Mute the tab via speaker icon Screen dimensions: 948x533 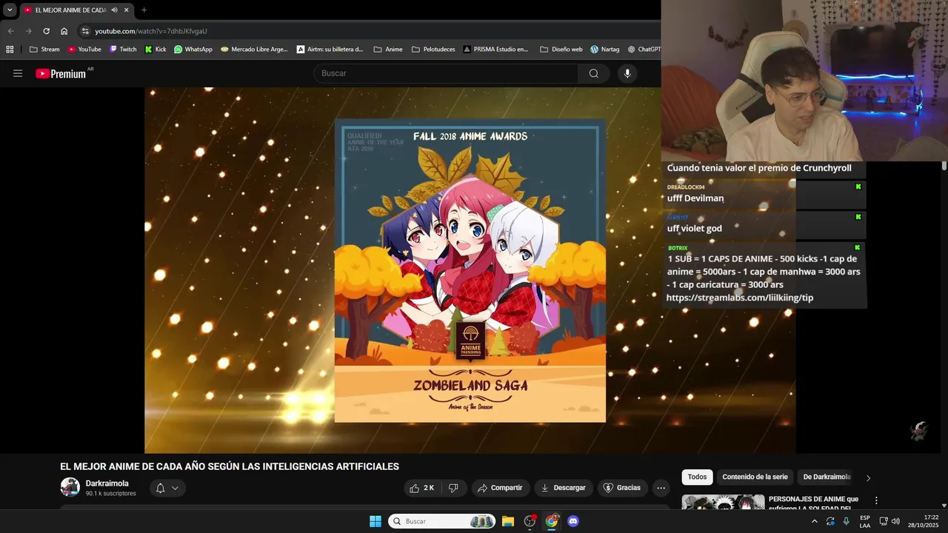(115, 10)
